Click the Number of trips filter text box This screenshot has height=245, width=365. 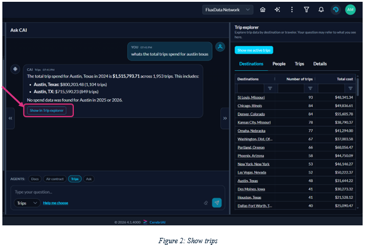[x=291, y=89]
